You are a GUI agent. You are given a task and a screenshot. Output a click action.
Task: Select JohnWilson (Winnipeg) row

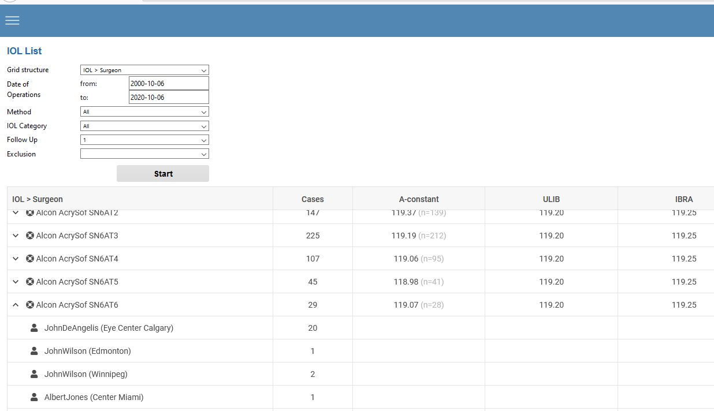click(360, 374)
